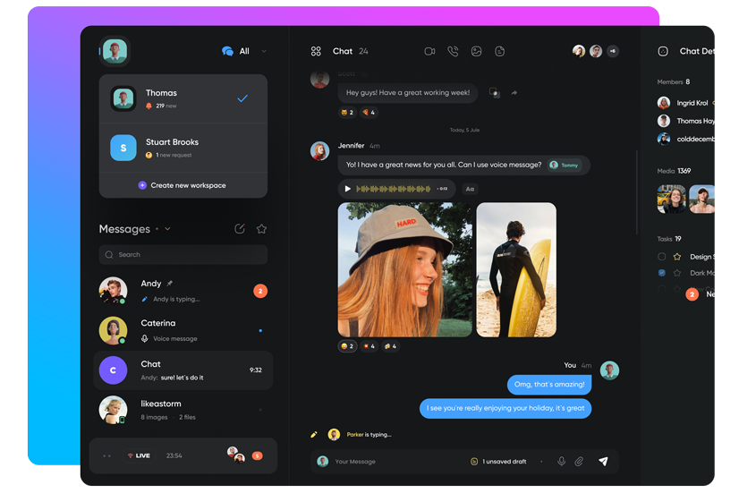
Task: Star the Dark Mode task
Action: click(677, 273)
